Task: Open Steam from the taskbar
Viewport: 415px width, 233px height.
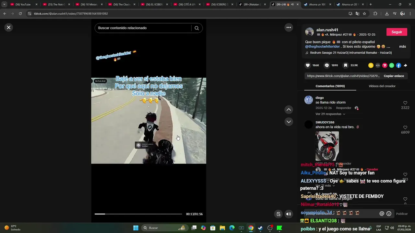Action: click(x=260, y=228)
